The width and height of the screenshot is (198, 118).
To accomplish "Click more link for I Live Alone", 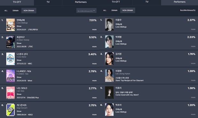I will [x=94, y=64].
